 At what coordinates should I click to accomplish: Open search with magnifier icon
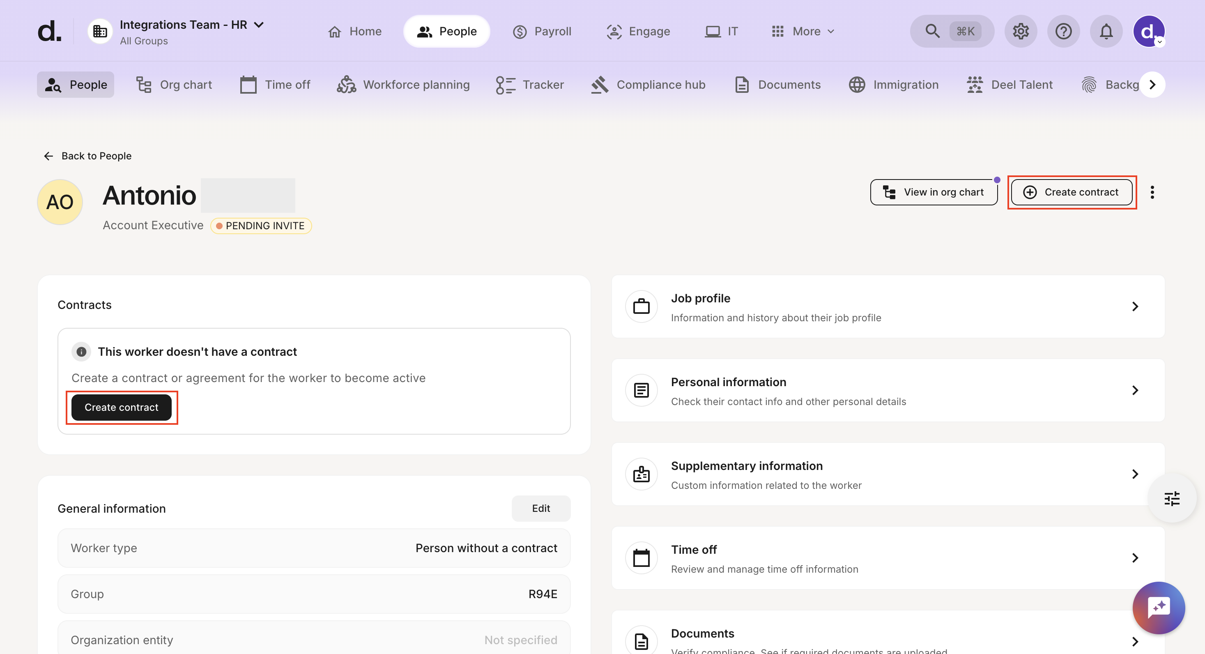(x=952, y=31)
